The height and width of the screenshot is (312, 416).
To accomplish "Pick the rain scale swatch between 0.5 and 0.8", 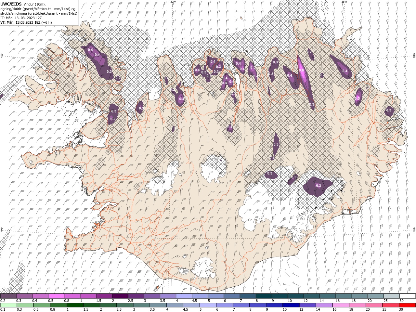I will click(42, 305).
